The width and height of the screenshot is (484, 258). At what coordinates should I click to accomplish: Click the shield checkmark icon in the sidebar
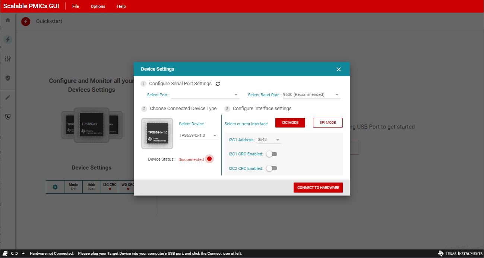click(7, 78)
